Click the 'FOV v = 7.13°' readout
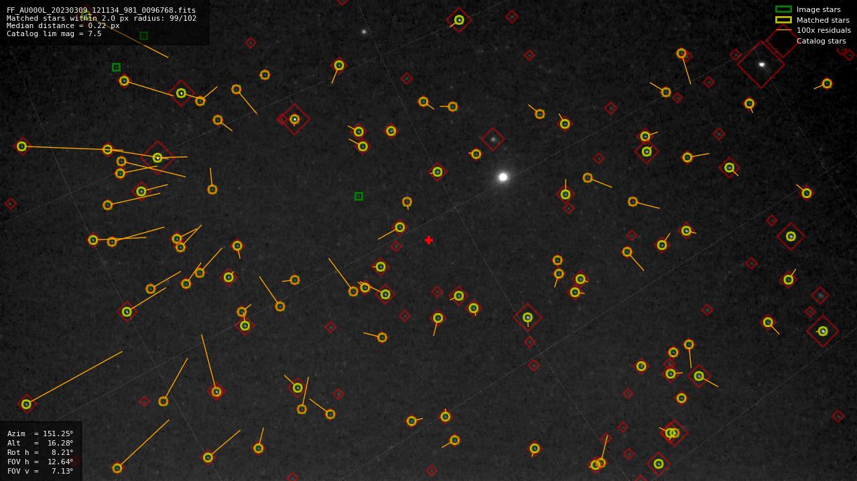Viewport: 857px width, 481px height. 40,471
